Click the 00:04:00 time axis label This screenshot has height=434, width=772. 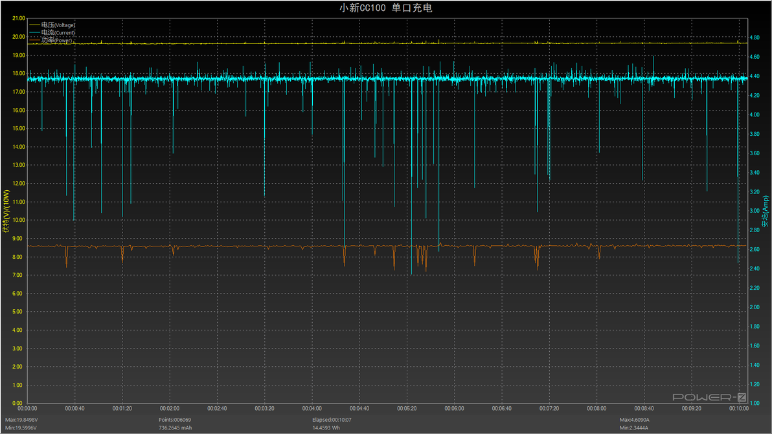[x=312, y=408]
